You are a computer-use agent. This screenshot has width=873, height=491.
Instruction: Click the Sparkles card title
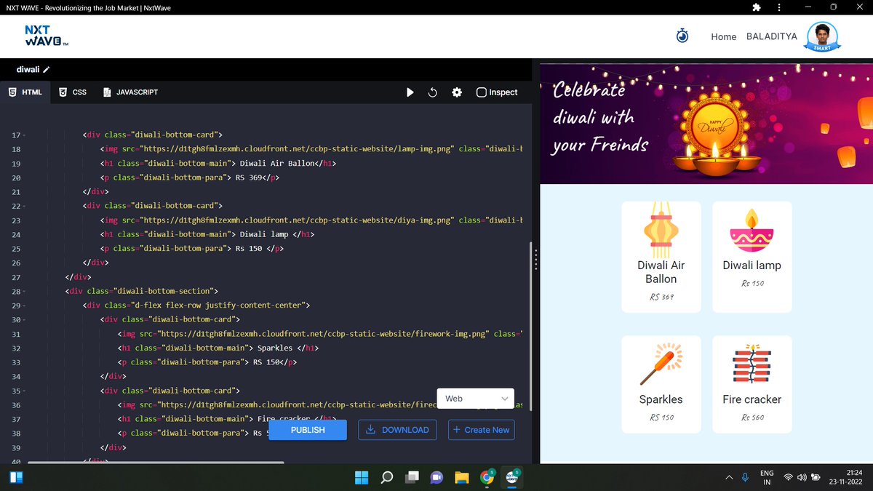pyautogui.click(x=661, y=399)
